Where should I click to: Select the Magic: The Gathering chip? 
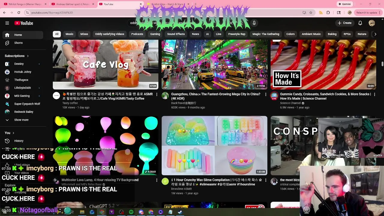click(x=266, y=34)
